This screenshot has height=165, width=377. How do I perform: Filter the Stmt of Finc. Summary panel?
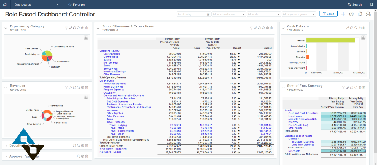pos(344,88)
